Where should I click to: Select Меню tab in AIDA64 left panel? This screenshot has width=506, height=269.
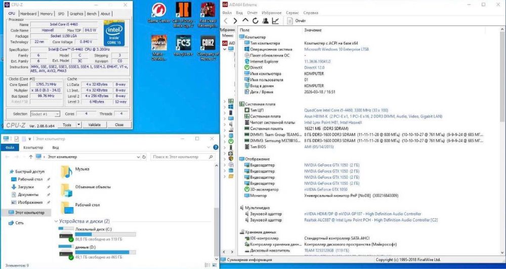228,35
